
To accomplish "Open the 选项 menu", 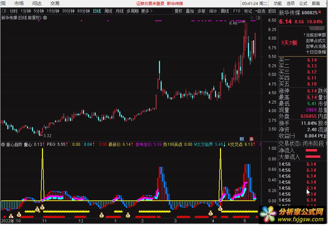I will pyautogui.click(x=290, y=3).
